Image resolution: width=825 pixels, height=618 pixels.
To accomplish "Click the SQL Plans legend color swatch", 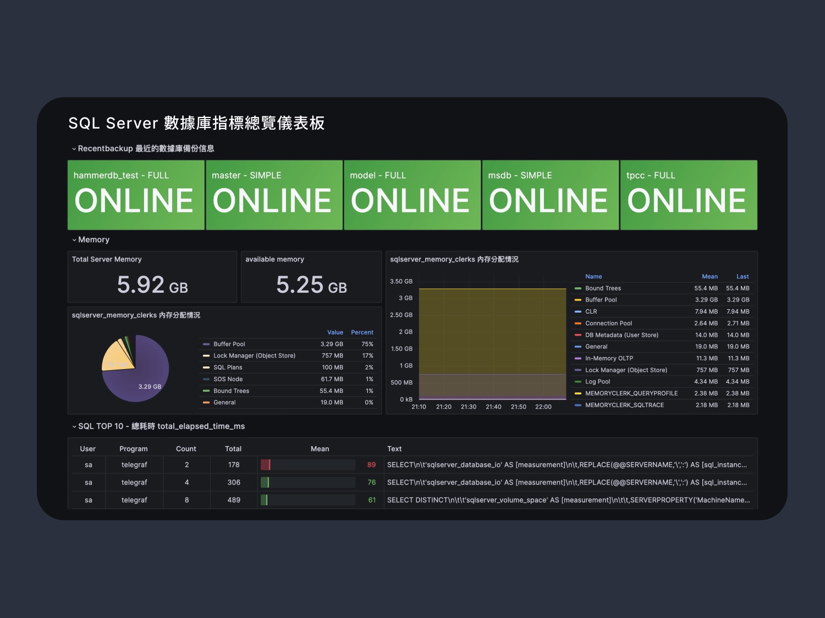I will (206, 368).
